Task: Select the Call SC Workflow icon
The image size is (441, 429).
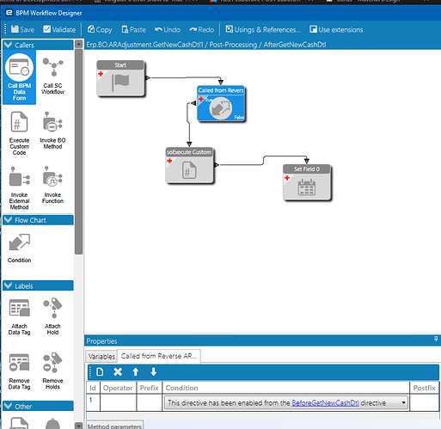Action: tap(52, 76)
